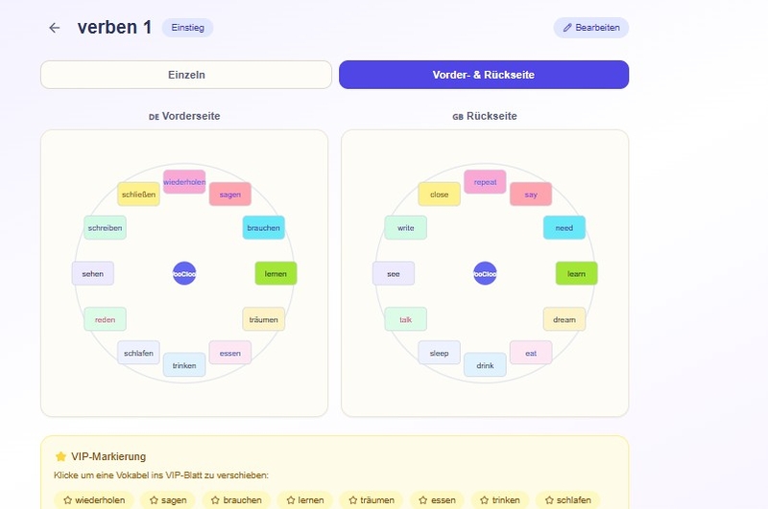Click the back arrow icon
This screenshot has width=768, height=509.
[x=54, y=28]
